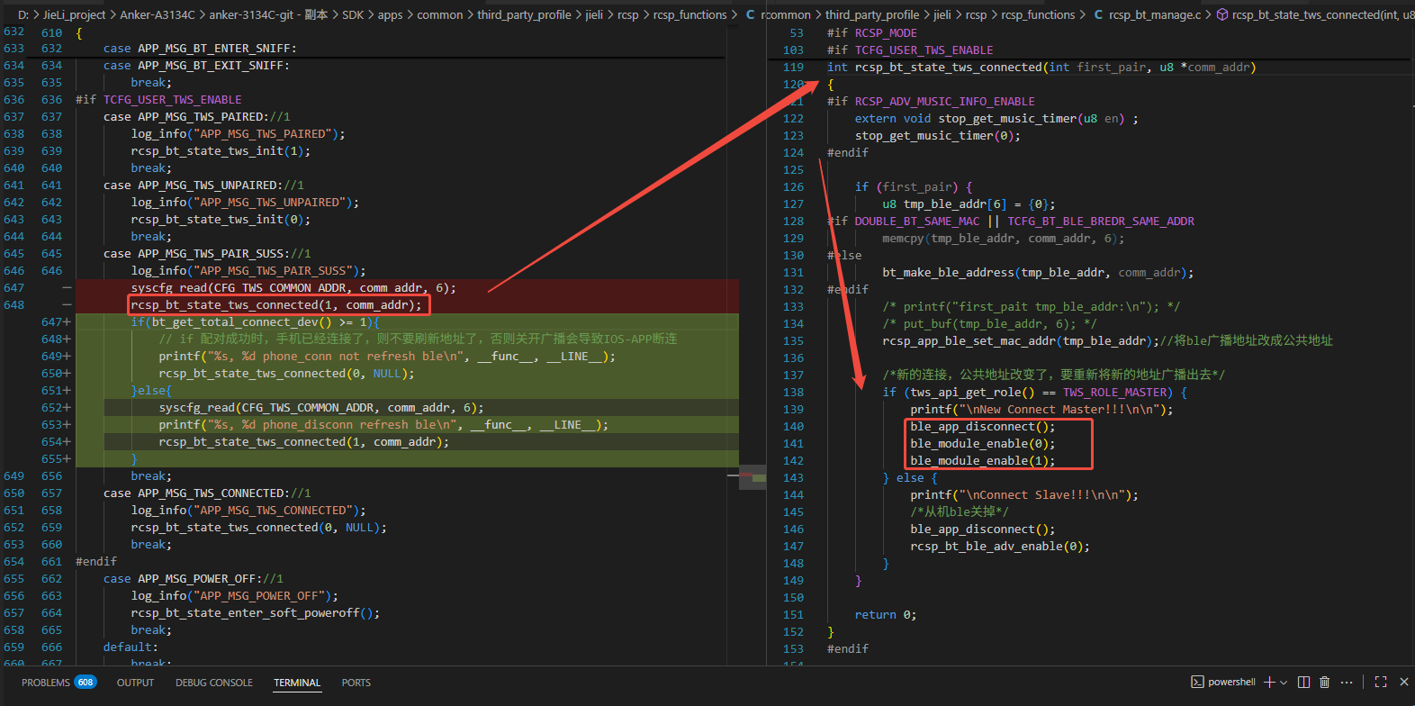The height and width of the screenshot is (706, 1415).
Task: Click the 608 problems count badge
Action: click(86, 683)
